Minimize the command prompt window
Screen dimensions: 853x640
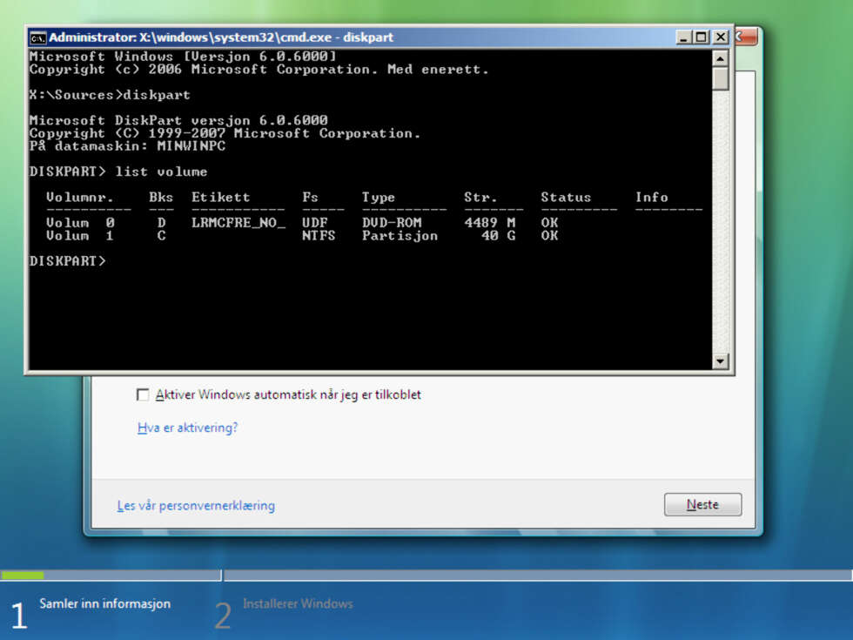coord(683,37)
